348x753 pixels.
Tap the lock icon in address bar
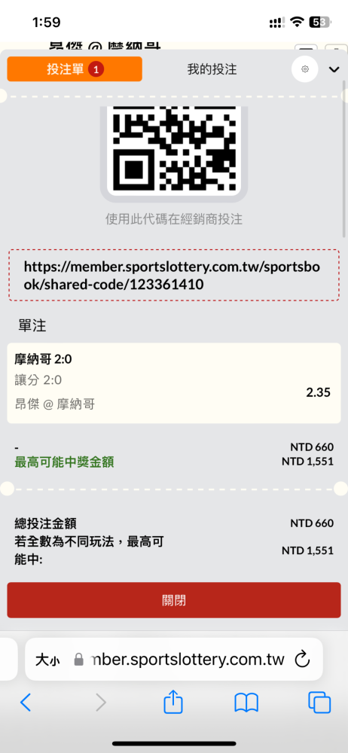coord(79,660)
